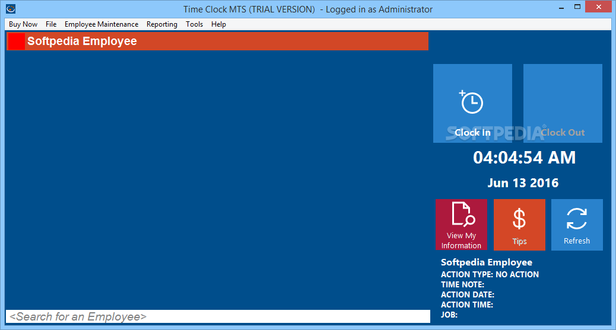Click ACTION TYPE: NO ACTION text
The width and height of the screenshot is (616, 330).
click(490, 274)
